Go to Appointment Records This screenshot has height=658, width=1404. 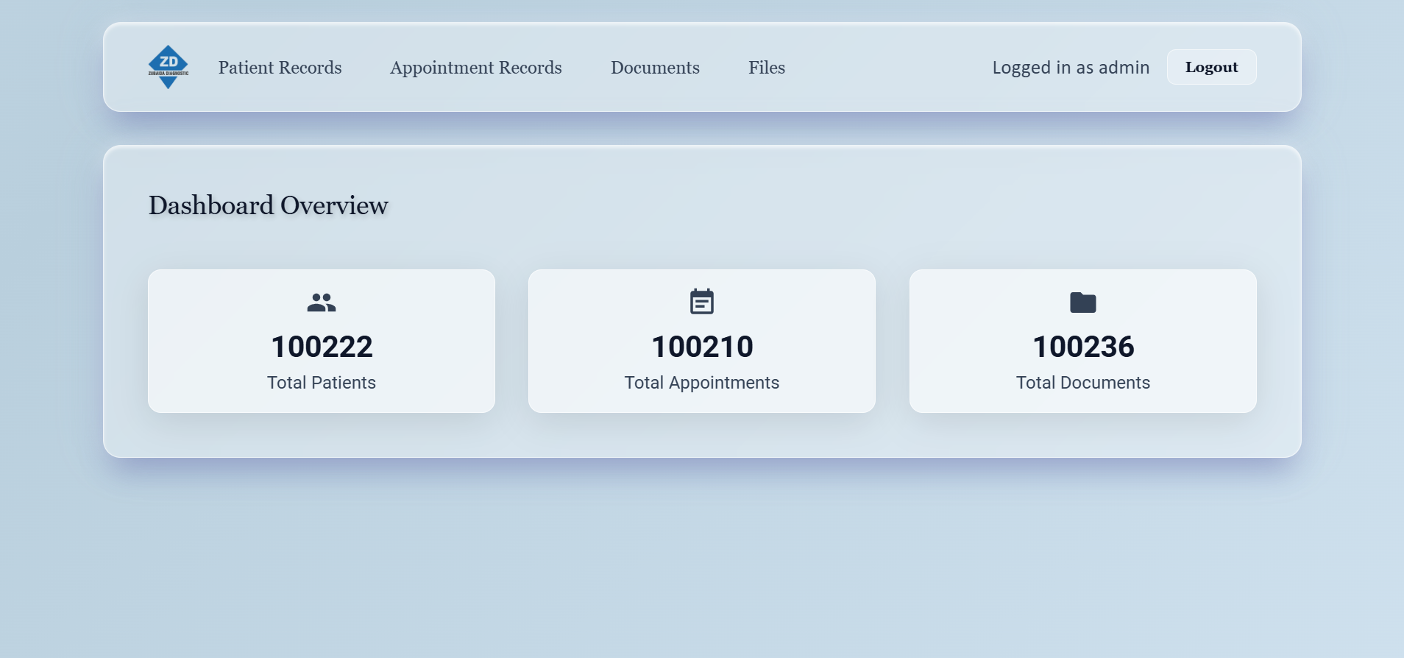pos(476,68)
